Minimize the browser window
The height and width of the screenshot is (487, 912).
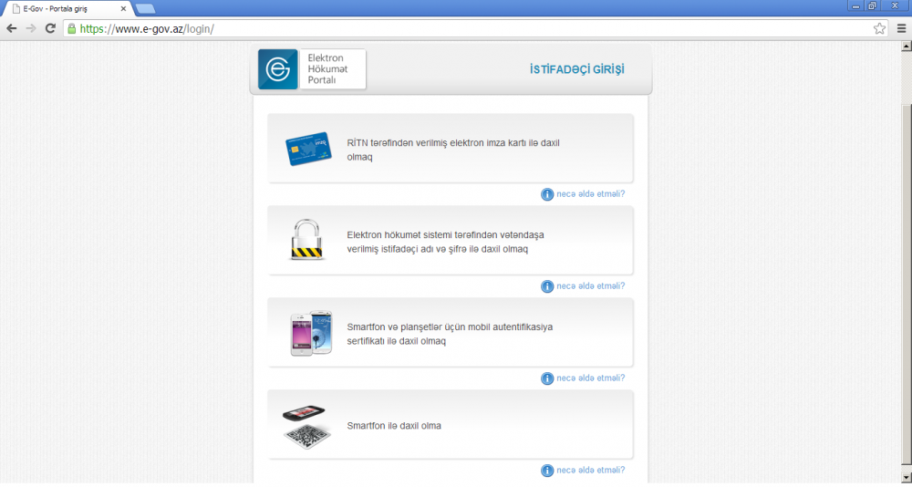pos(856,5)
